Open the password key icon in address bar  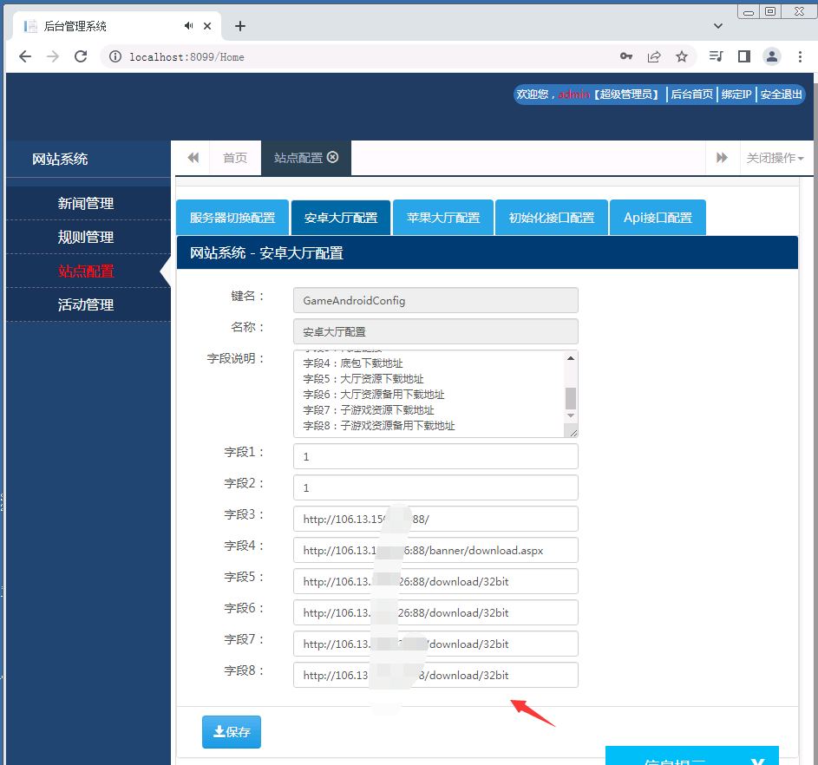[x=626, y=56]
